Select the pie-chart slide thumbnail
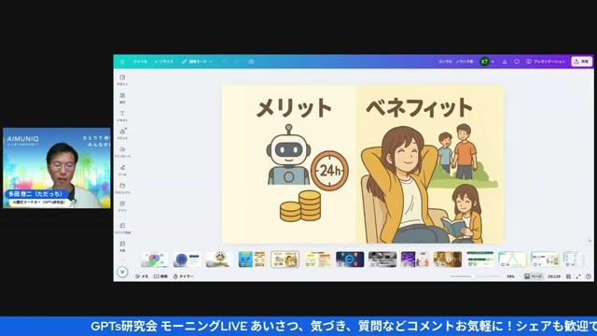The height and width of the screenshot is (336, 597). 155,259
